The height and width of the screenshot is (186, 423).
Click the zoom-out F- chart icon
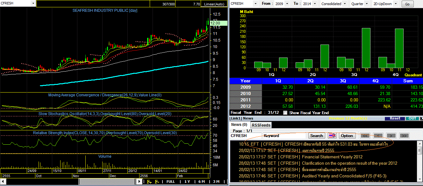[x=157, y=182]
